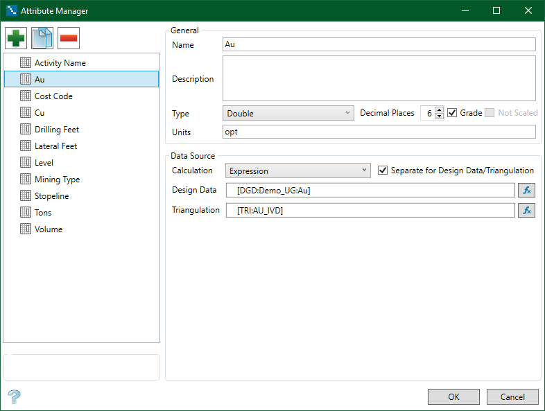Click the Units field containing opt

click(x=379, y=132)
